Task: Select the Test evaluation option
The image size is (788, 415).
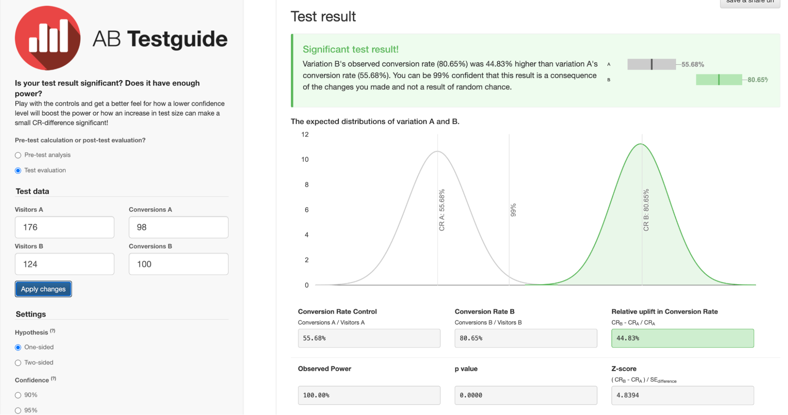Action: click(x=18, y=170)
